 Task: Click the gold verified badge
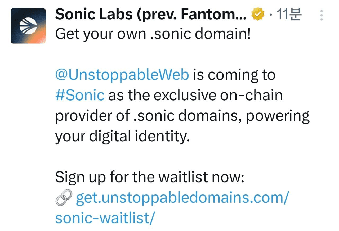258,14
